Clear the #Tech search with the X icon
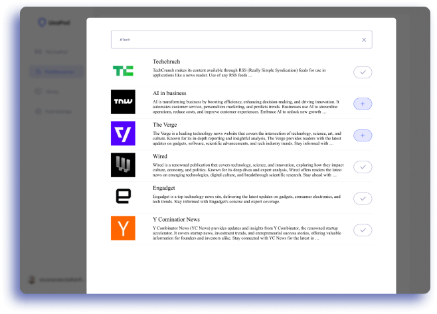This screenshot has height=314, width=437. [x=364, y=40]
